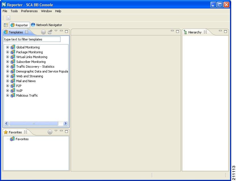The height and width of the screenshot is (181, 236).
Task: Select the Favorites root item
Action: click(22, 139)
